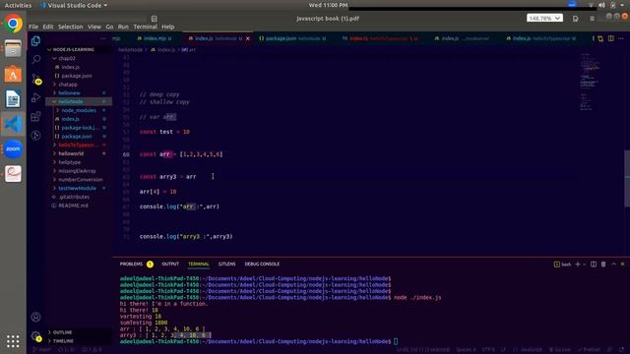Screen dimensions: 630x354
Task: Open the View menu
Action: (94, 27)
